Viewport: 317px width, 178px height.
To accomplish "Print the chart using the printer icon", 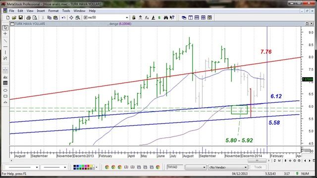I will point(29,18).
